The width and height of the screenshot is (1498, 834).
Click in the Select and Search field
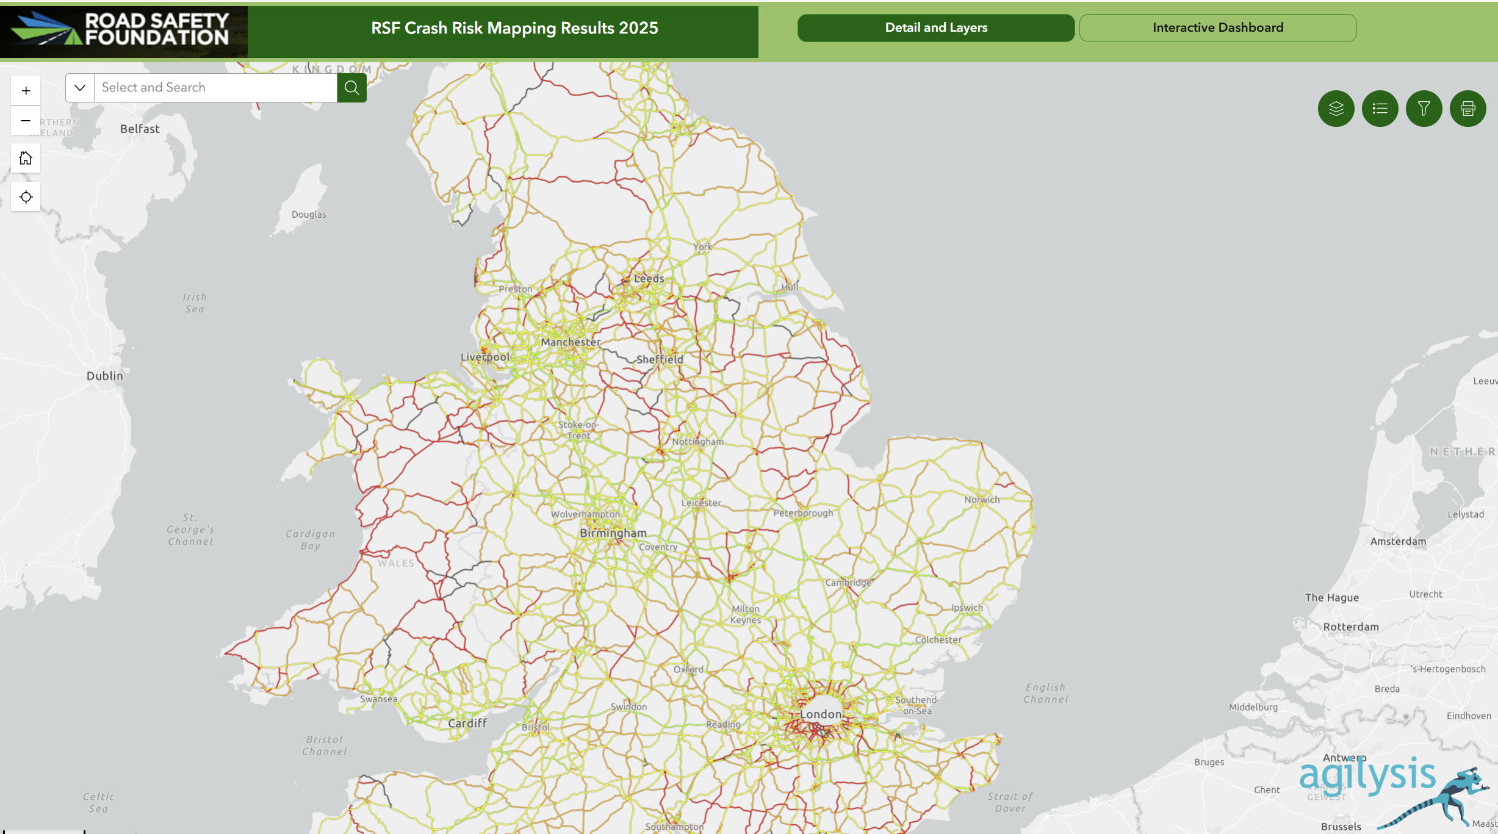(215, 88)
